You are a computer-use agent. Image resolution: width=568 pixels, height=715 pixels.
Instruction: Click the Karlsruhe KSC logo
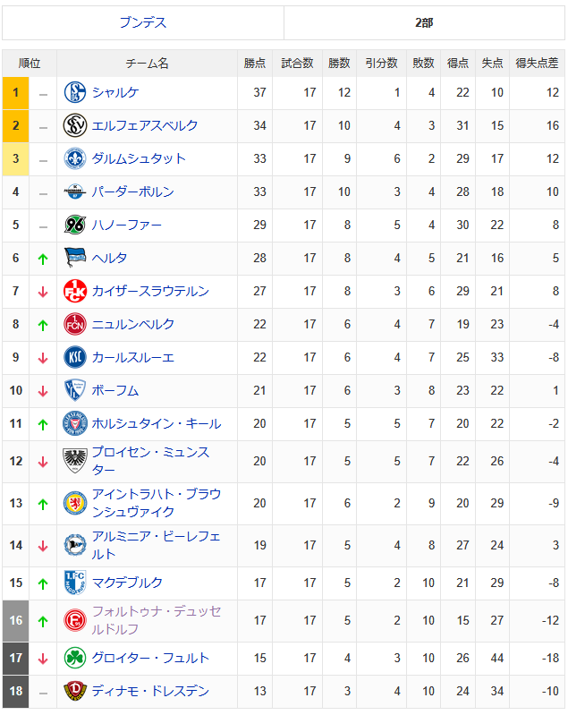74,357
